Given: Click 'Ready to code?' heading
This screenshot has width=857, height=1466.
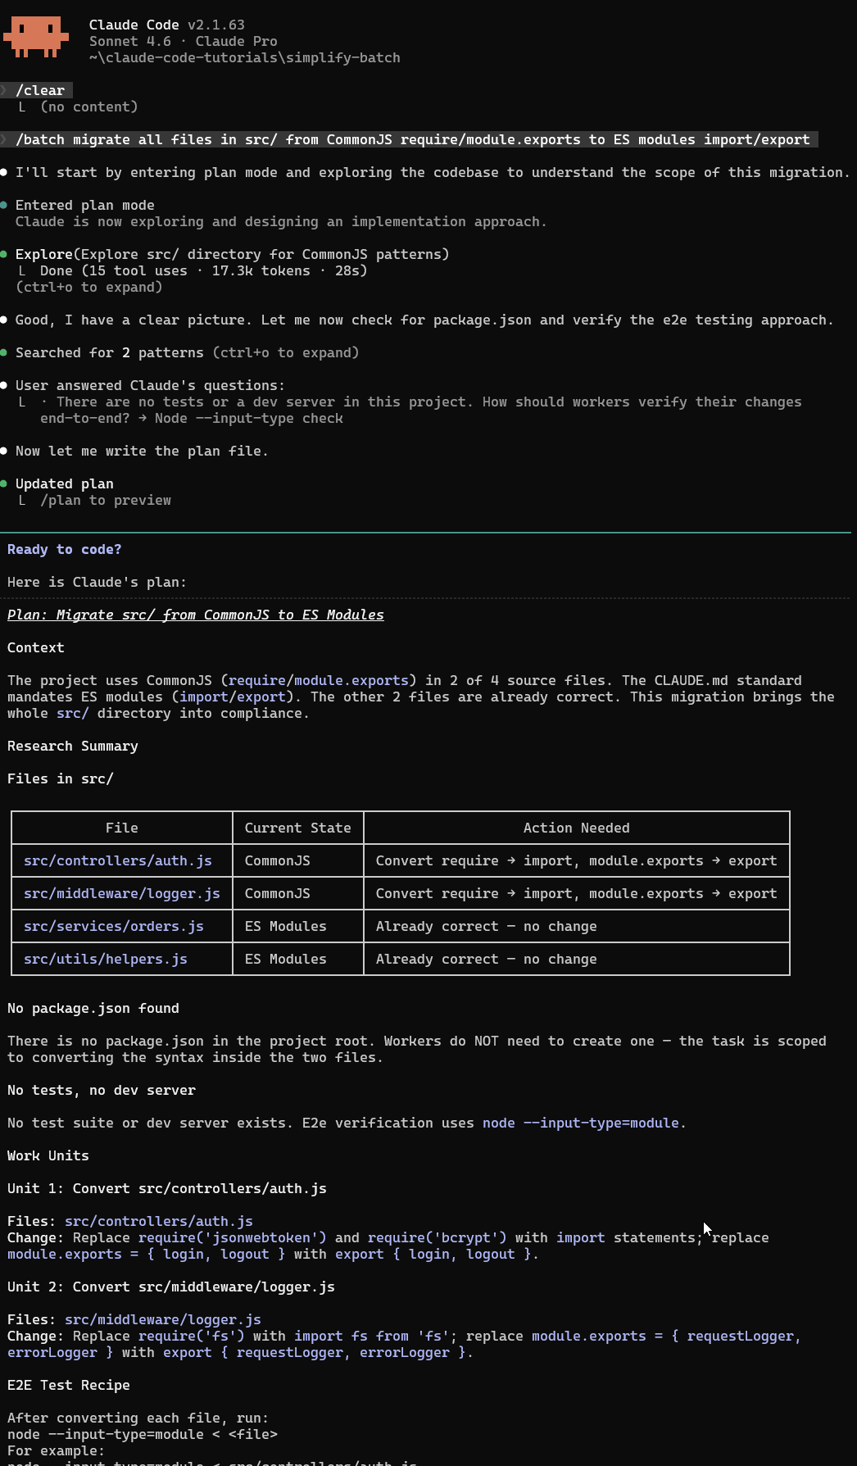Looking at the screenshot, I should click(64, 549).
